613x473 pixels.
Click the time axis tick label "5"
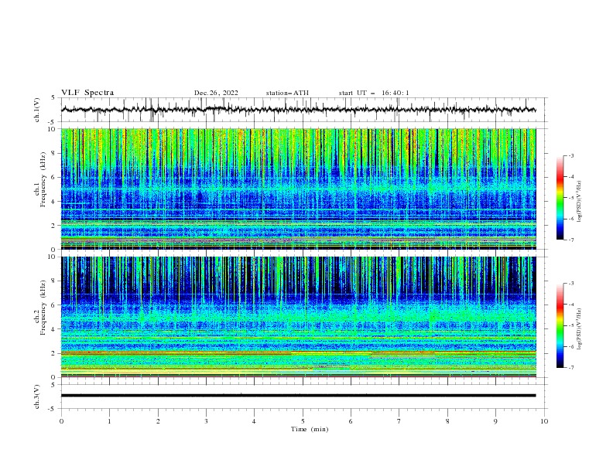pos(303,421)
